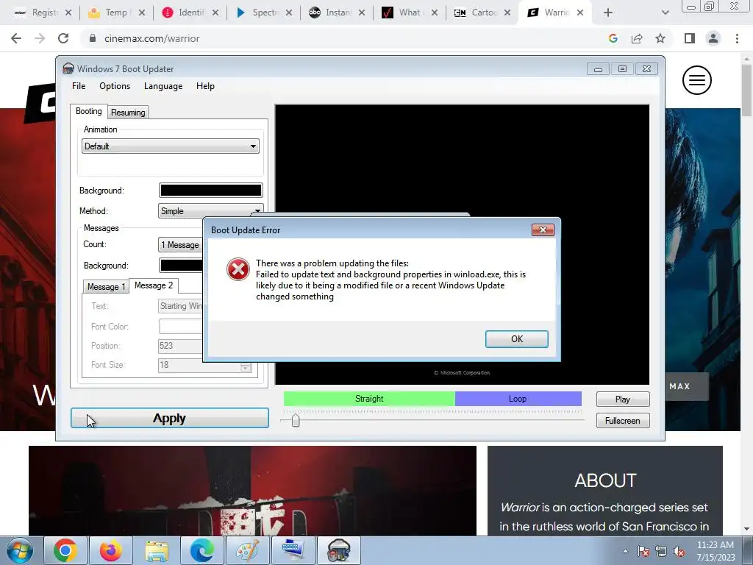Open the tab search chevron
Image resolution: width=753 pixels, height=565 pixels.
point(665,13)
